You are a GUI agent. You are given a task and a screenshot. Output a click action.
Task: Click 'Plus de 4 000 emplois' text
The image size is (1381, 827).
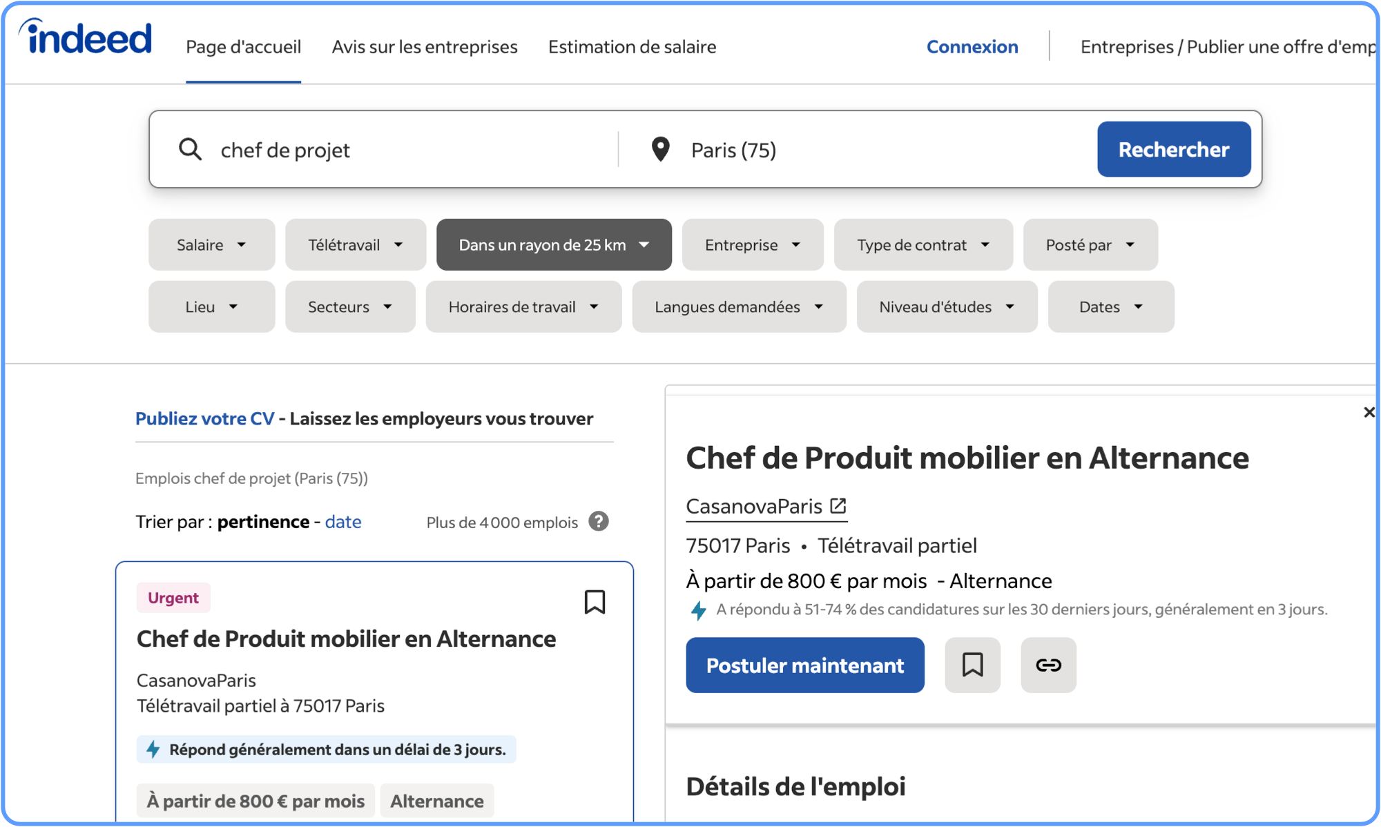click(x=502, y=522)
